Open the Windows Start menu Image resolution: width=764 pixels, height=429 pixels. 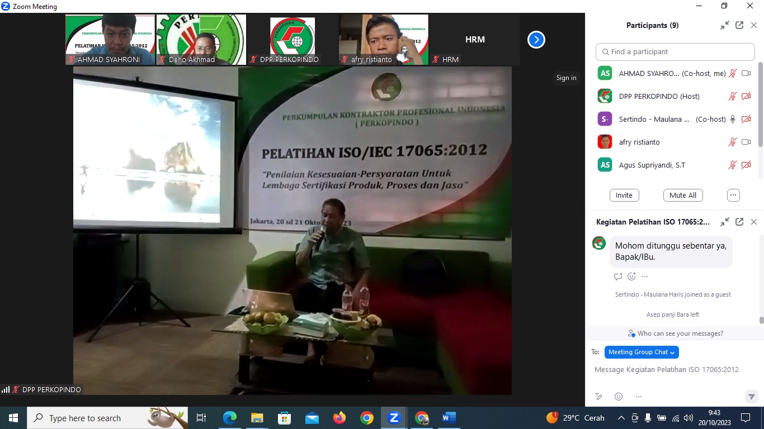pos(13,418)
